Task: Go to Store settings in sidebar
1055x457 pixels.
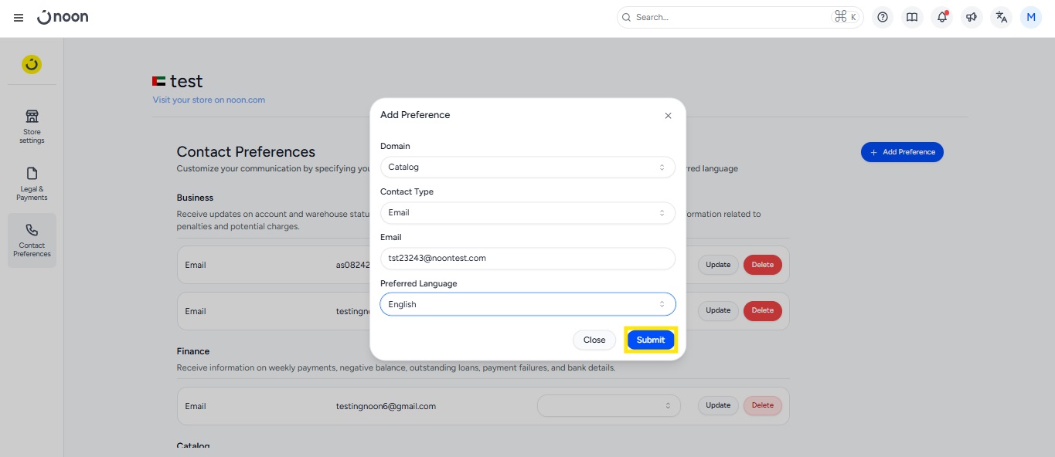Action: pos(32,126)
